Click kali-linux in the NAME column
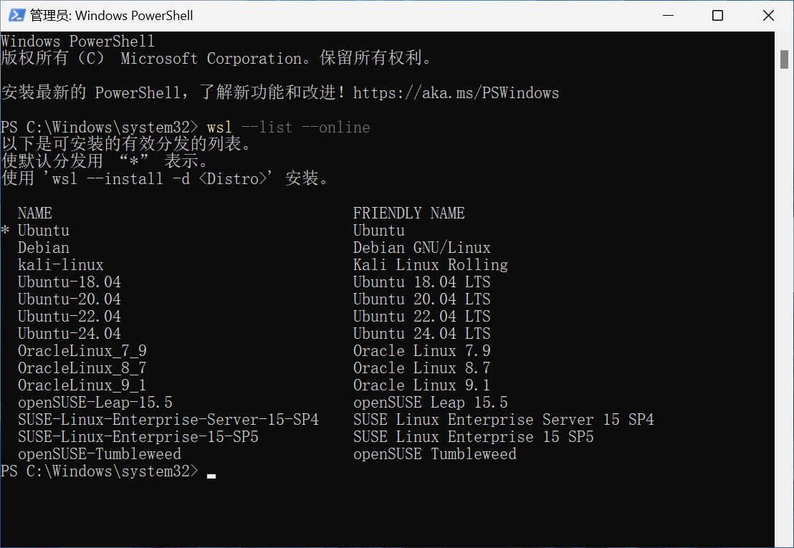The height and width of the screenshot is (548, 794). [x=60, y=265]
